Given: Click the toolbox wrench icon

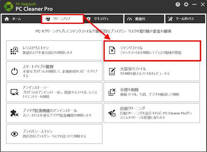Looking at the screenshot, I should click(171, 19).
